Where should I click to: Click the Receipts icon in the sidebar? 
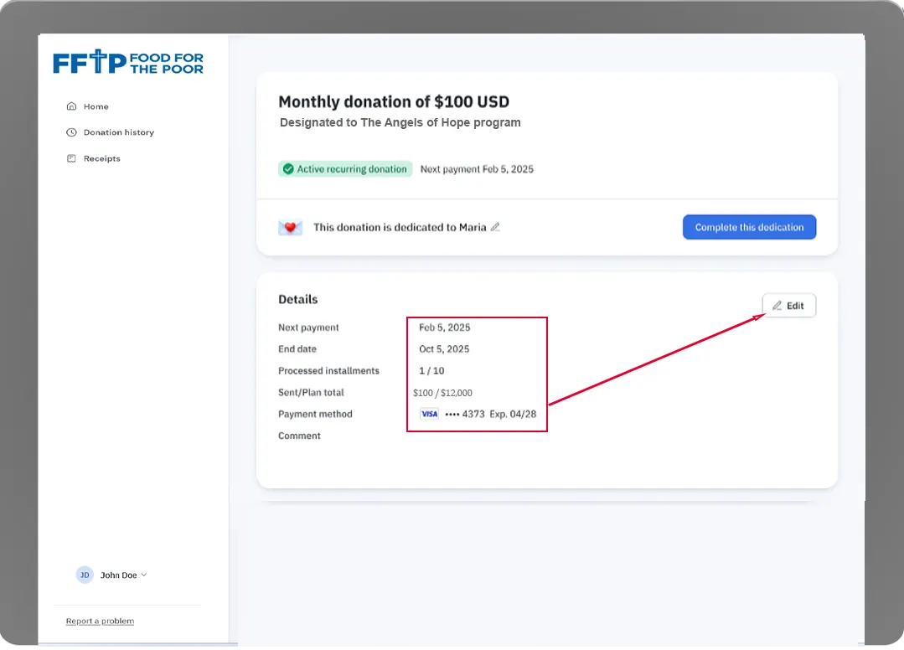click(71, 158)
